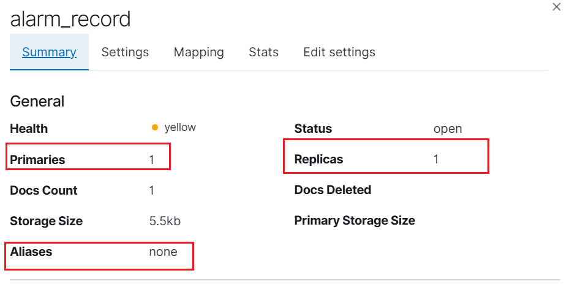564x284 pixels.
Task: Click the Primary Storage Size label
Action: [355, 220]
